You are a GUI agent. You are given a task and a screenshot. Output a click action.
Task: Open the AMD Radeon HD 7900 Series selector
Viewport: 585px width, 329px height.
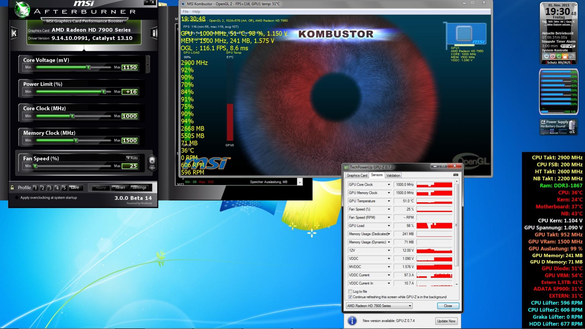point(379,306)
